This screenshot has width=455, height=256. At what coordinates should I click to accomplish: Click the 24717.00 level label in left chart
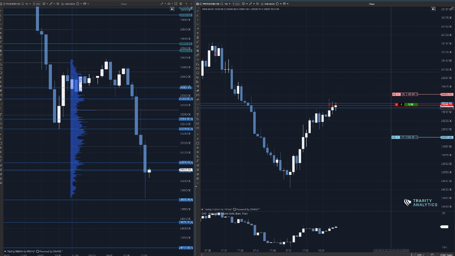coord(186,247)
